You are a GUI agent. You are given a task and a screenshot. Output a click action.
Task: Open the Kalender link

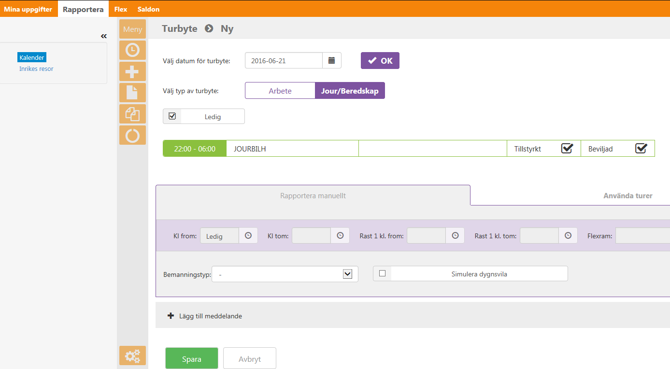[32, 57]
